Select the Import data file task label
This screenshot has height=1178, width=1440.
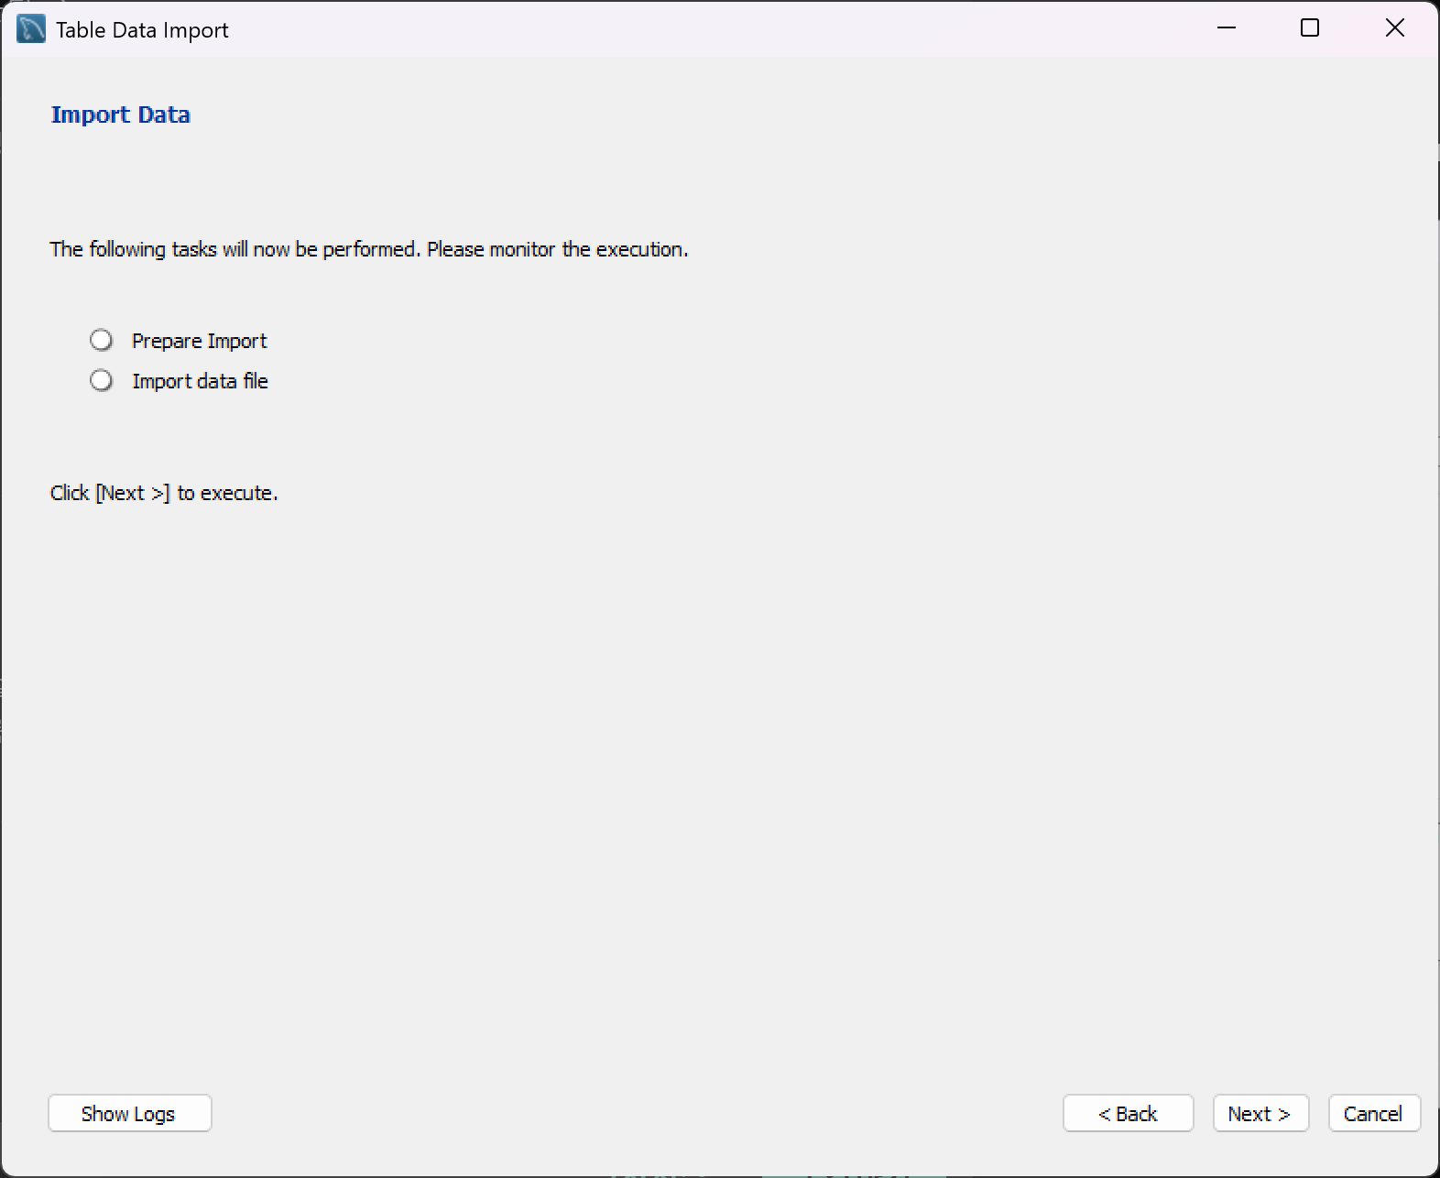tap(200, 381)
